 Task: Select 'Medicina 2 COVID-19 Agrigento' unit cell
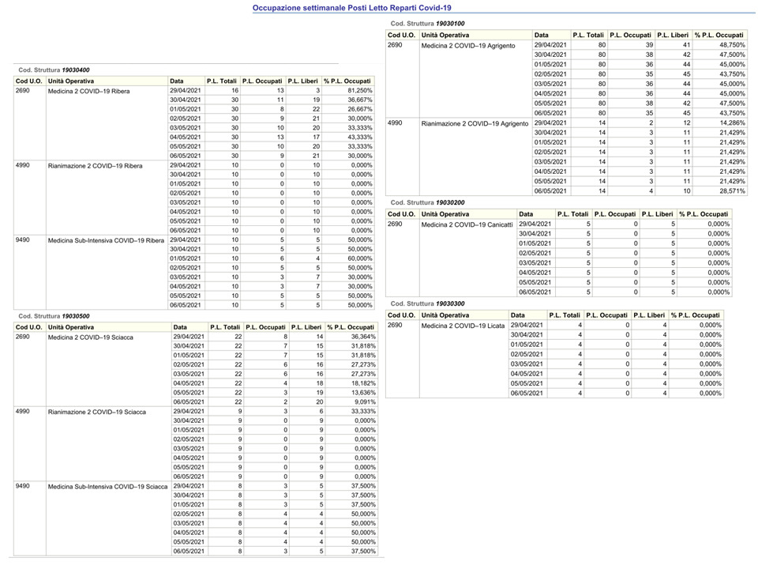pyautogui.click(x=468, y=46)
